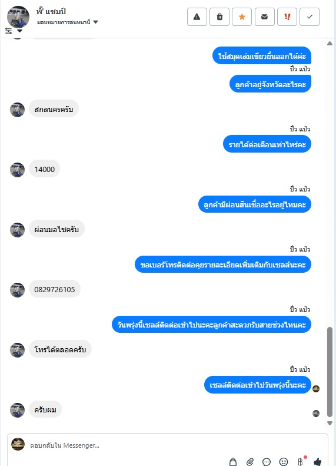Click the พี่ แชมป์ contact name

pos(51,12)
